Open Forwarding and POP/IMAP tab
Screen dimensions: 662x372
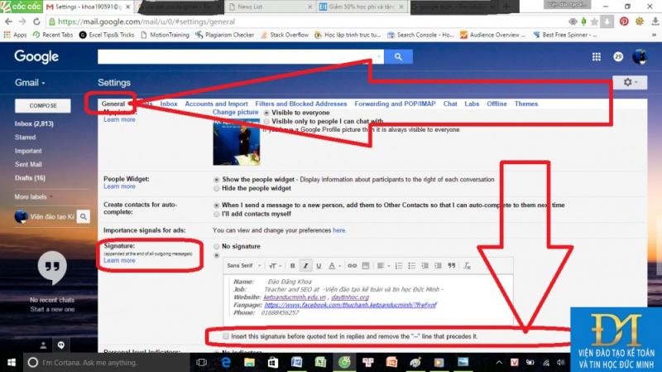click(395, 104)
